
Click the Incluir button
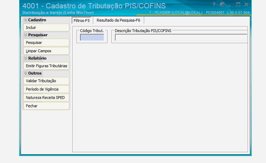46,28
